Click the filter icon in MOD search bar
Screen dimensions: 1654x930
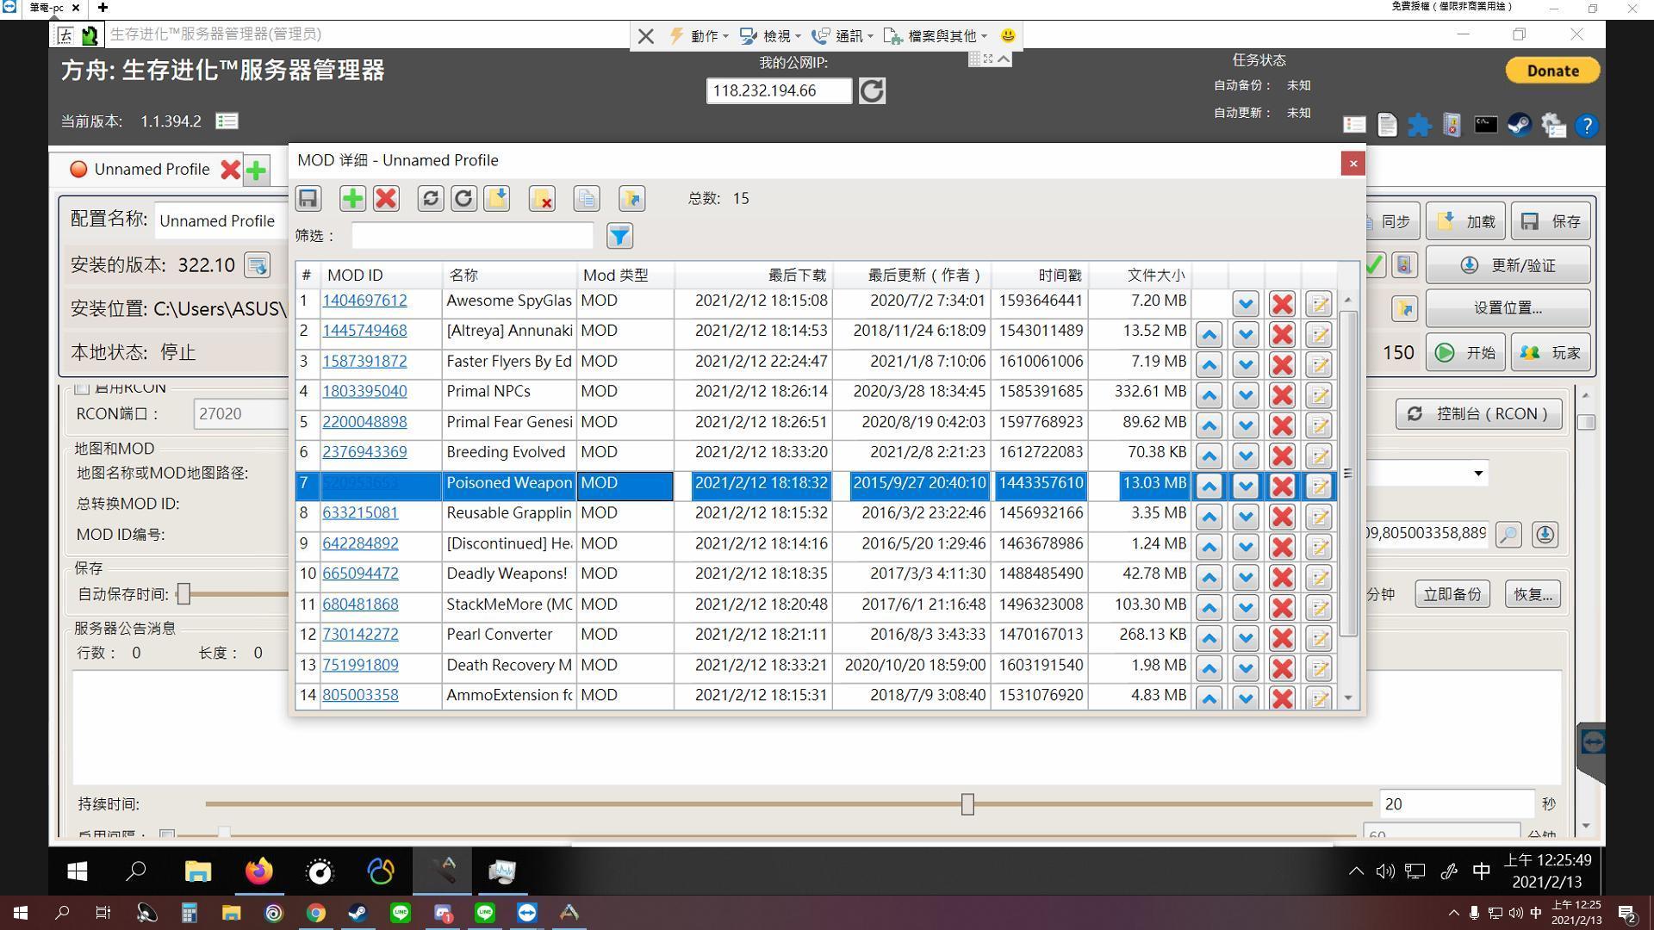point(619,236)
